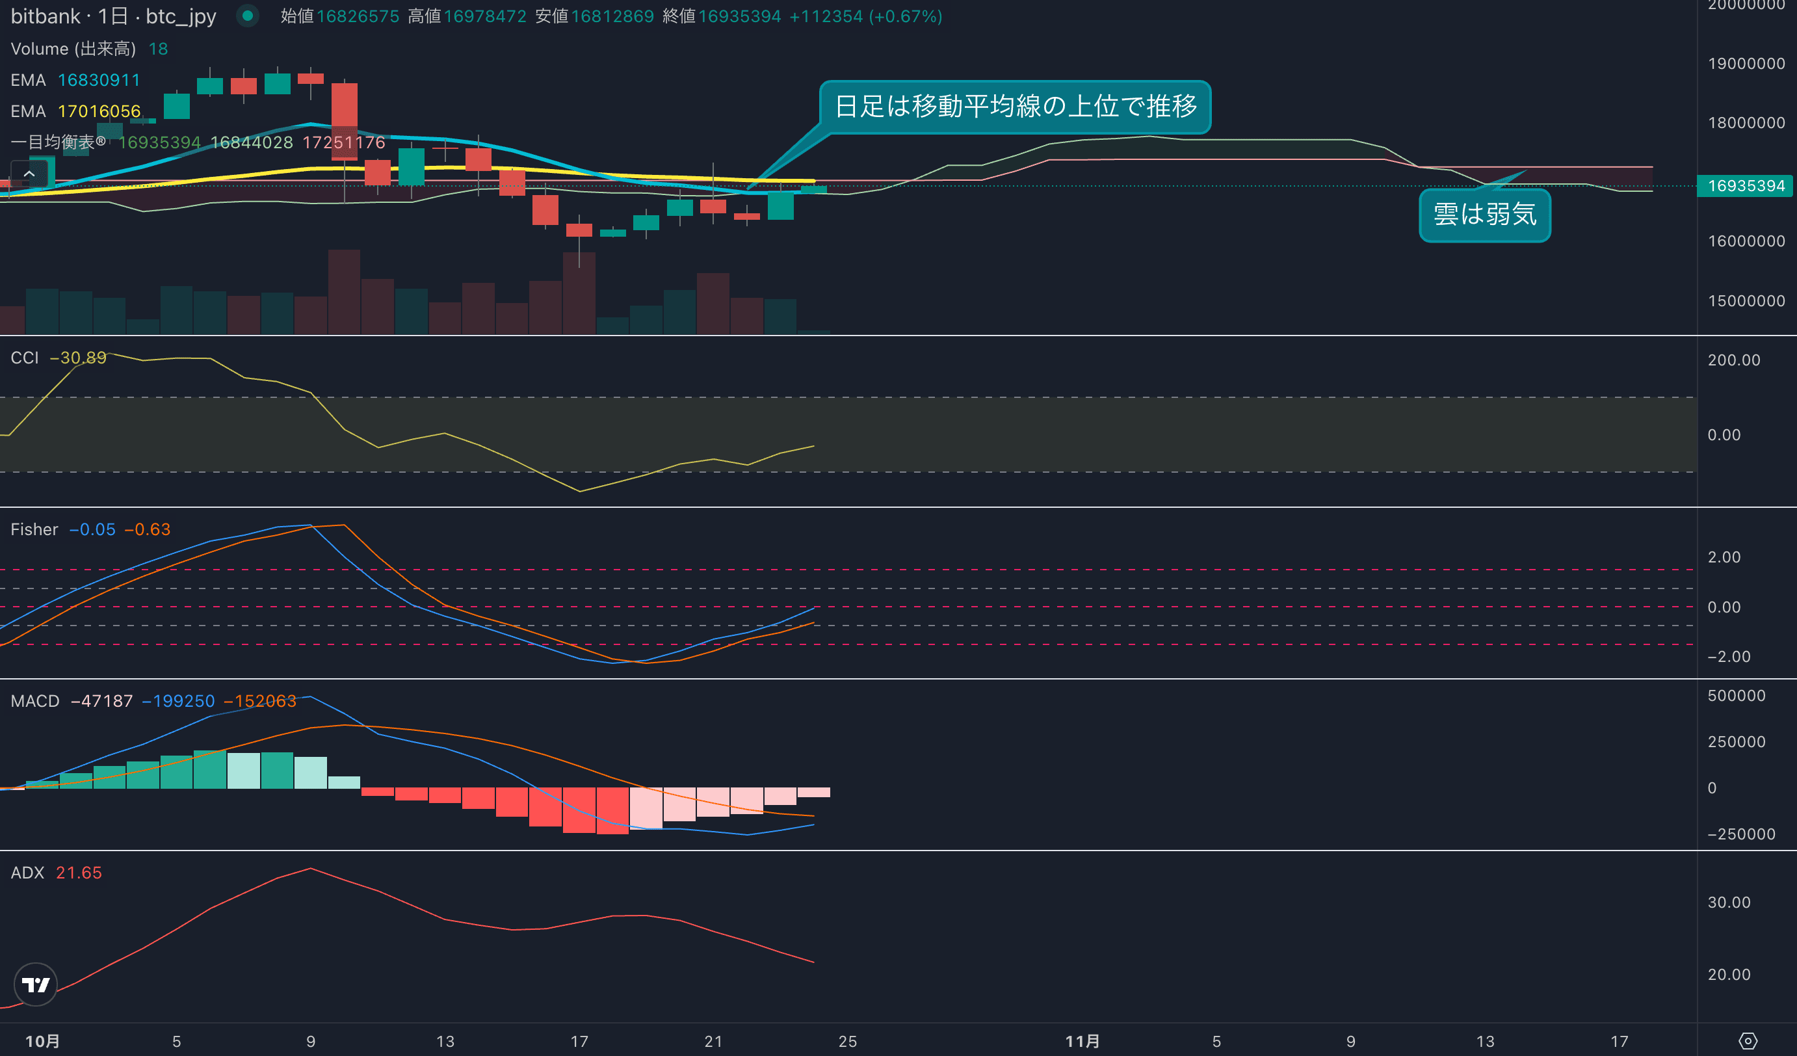The height and width of the screenshot is (1056, 1797).
Task: Select the bitbank btc_jpy symbol title
Action: point(113,16)
